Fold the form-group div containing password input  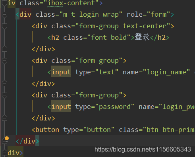5,95
